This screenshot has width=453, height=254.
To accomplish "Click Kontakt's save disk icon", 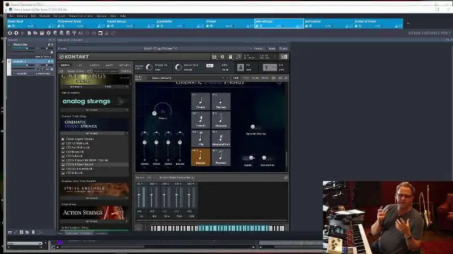I will point(214,57).
